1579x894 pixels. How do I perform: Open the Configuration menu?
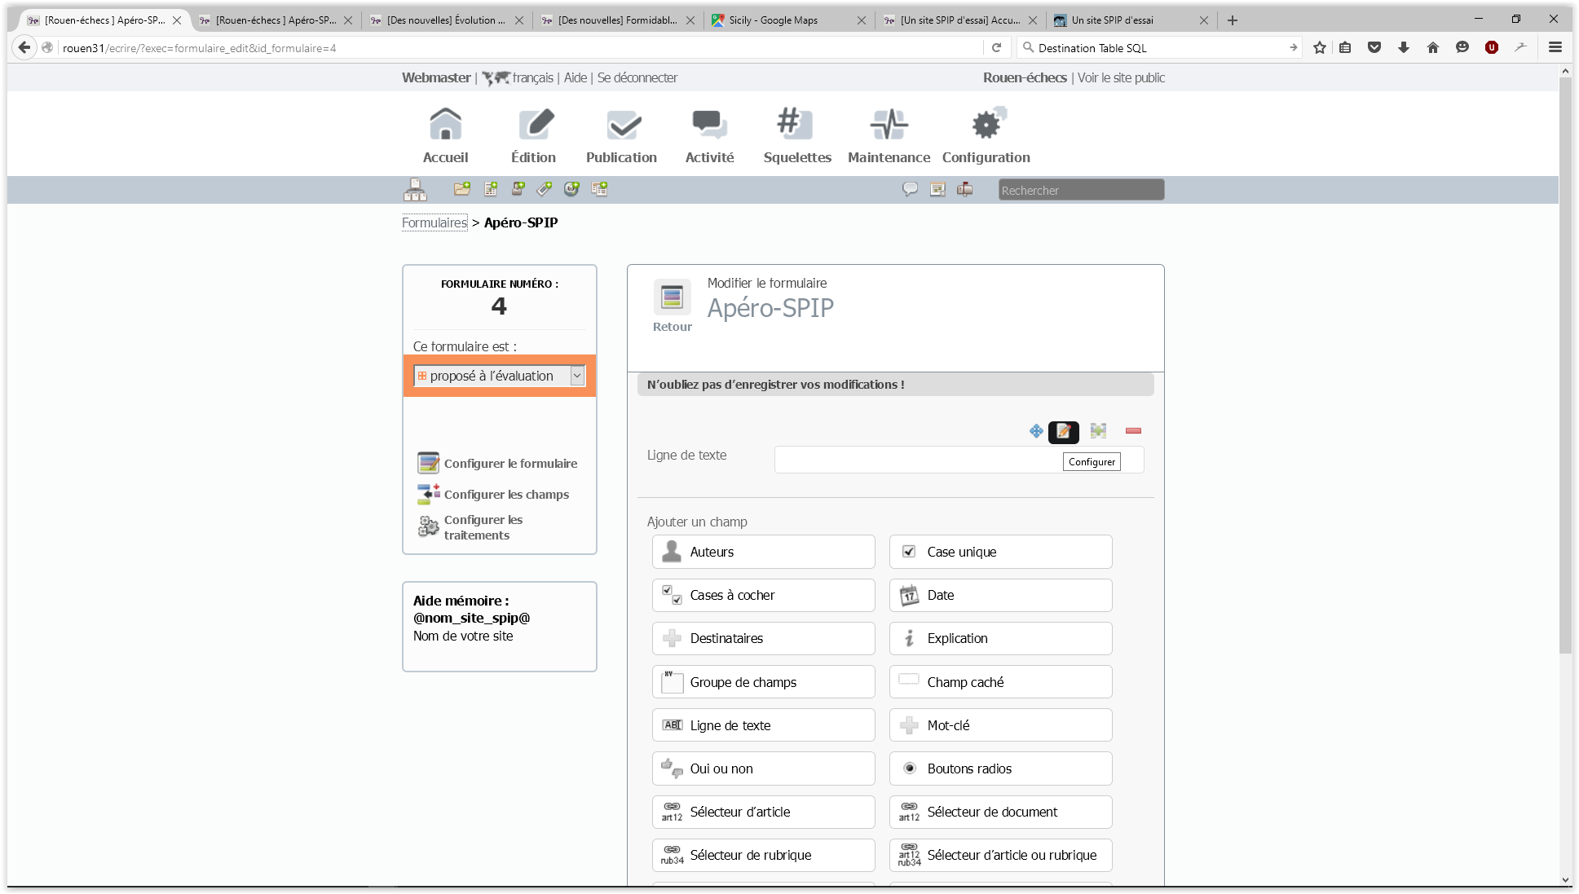click(x=986, y=136)
